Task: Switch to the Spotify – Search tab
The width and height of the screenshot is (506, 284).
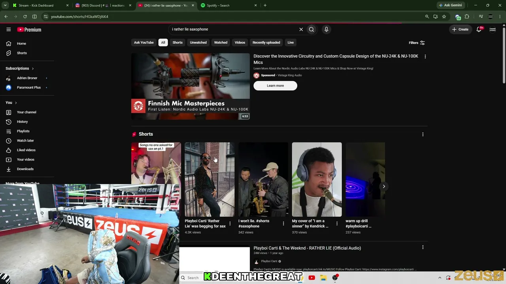Action: click(x=229, y=6)
